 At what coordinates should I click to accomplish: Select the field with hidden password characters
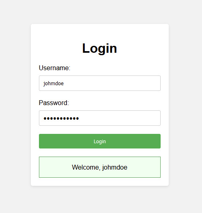[100, 118]
